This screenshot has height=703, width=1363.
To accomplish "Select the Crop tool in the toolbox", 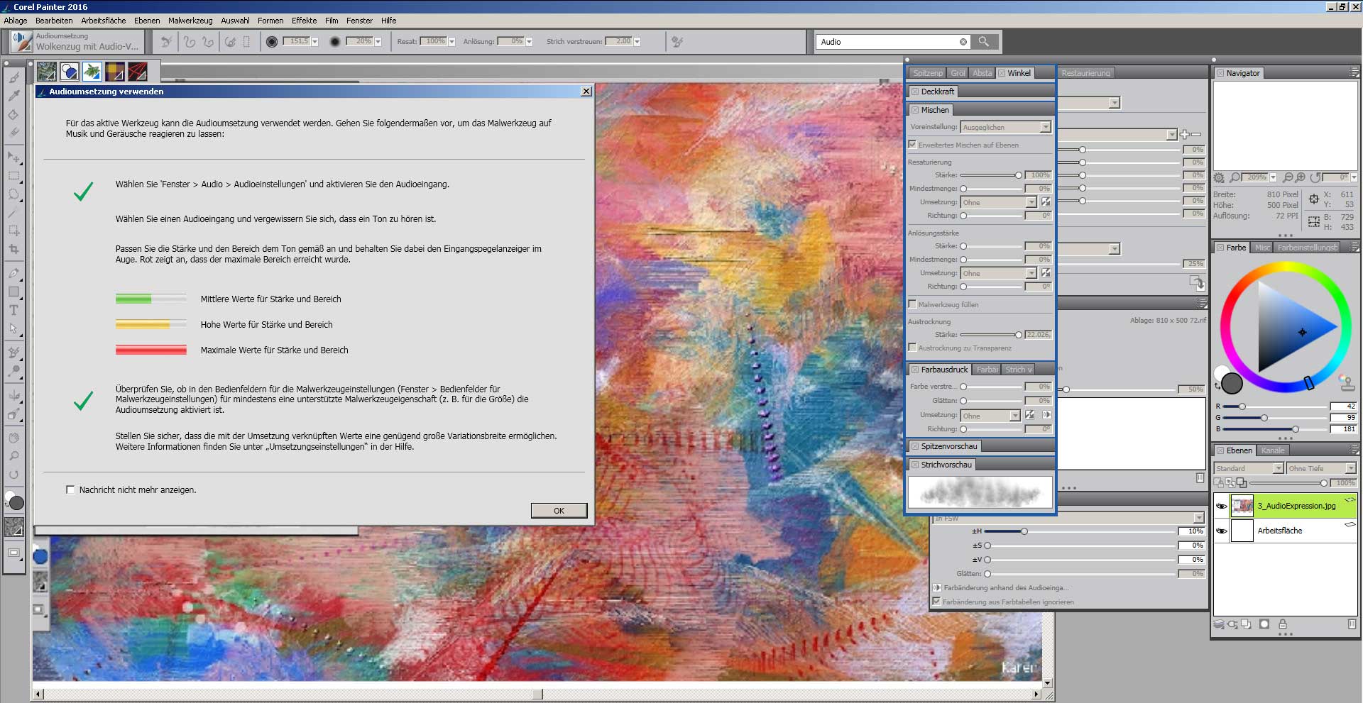I will click(13, 249).
